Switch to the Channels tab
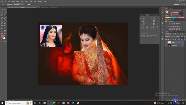 [171, 32]
